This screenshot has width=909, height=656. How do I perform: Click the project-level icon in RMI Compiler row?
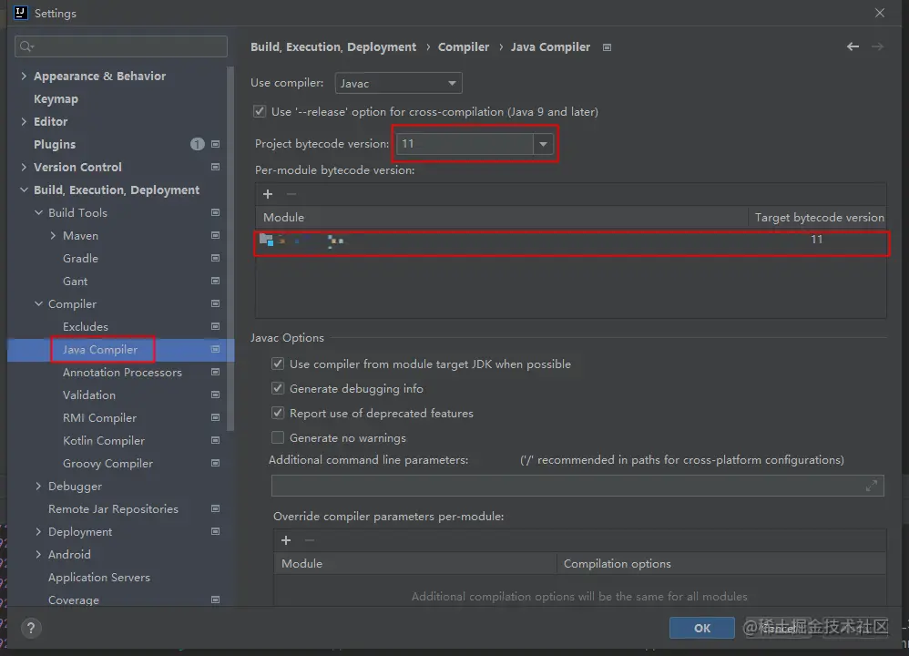click(215, 417)
